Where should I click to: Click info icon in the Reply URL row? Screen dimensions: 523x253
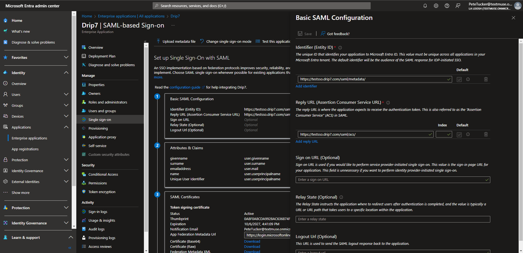(468, 134)
